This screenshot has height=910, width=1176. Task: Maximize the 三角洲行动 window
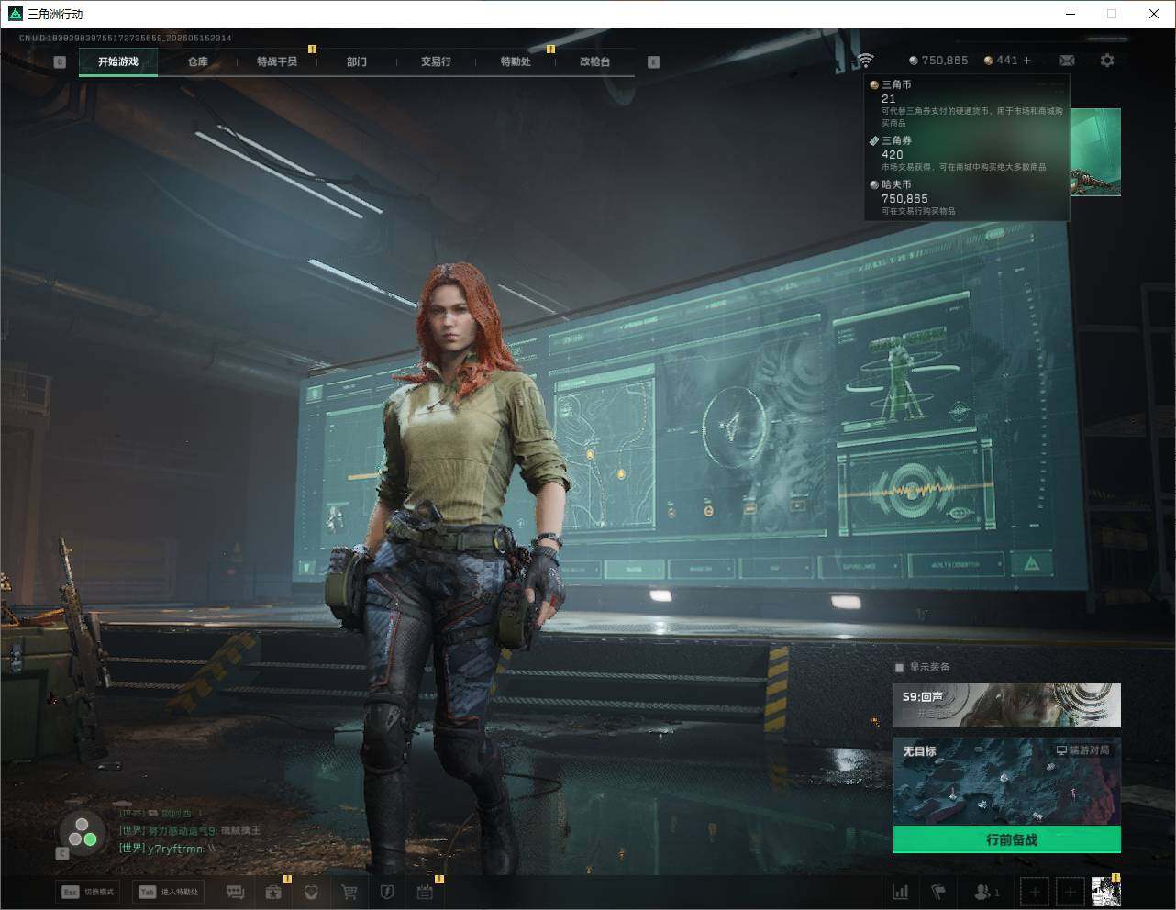pyautogui.click(x=1112, y=14)
